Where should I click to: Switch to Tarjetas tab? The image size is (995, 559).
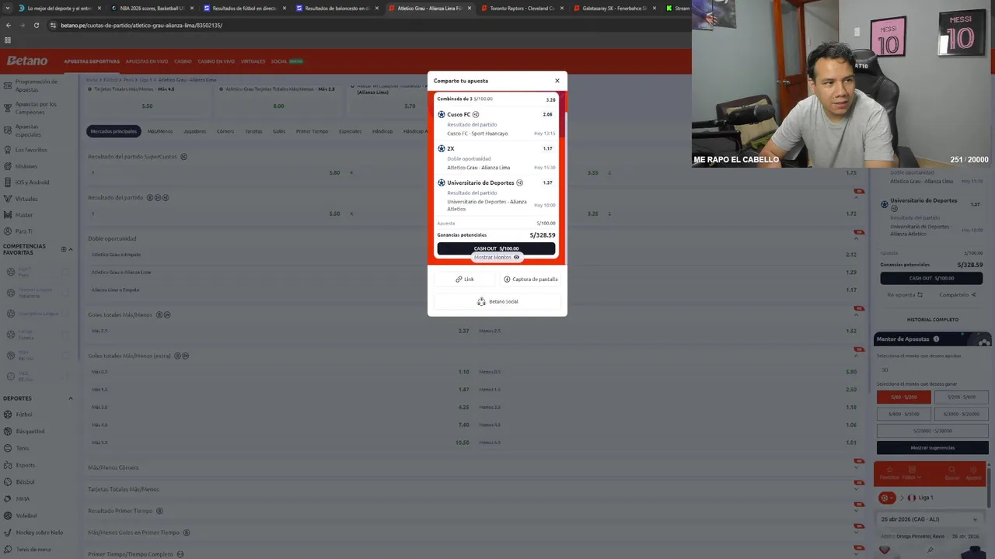(253, 131)
